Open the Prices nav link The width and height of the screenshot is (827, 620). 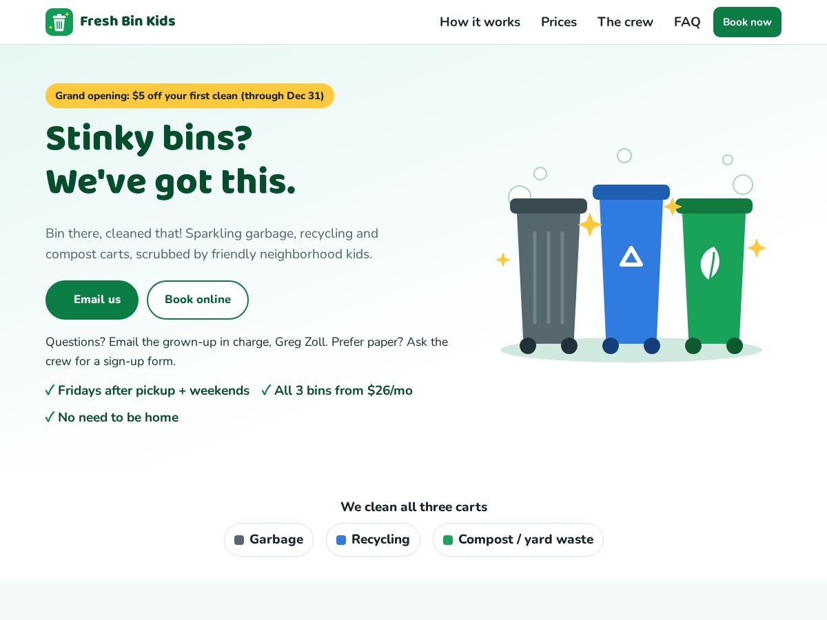pyautogui.click(x=559, y=22)
